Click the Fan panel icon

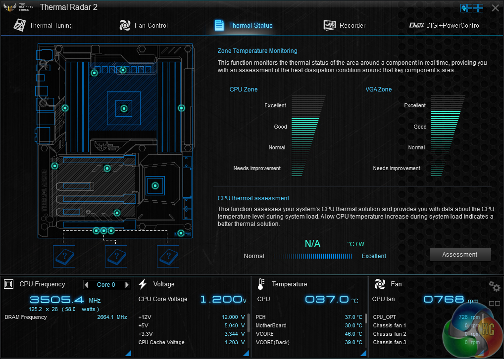point(380,284)
